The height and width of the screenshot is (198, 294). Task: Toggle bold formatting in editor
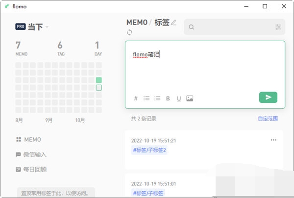click(168, 98)
